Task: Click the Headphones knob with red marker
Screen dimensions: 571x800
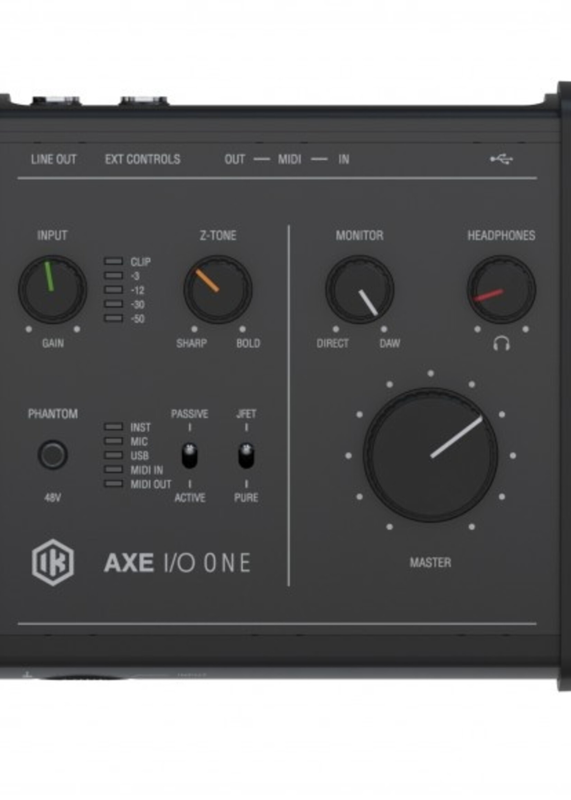Action: tap(502, 289)
